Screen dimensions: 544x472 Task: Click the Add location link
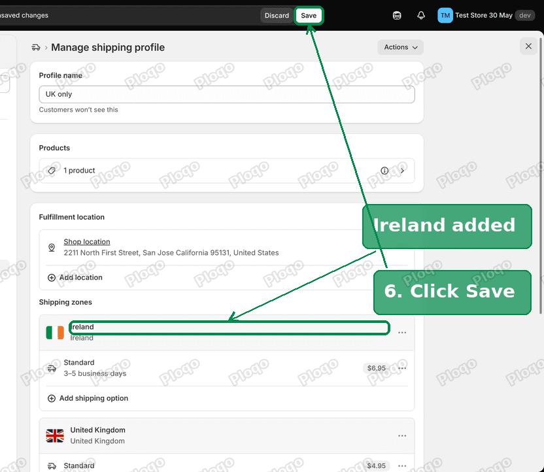(x=81, y=277)
